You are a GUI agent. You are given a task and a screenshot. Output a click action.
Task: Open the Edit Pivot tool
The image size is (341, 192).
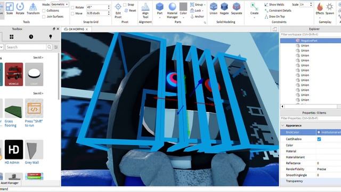click(118, 11)
